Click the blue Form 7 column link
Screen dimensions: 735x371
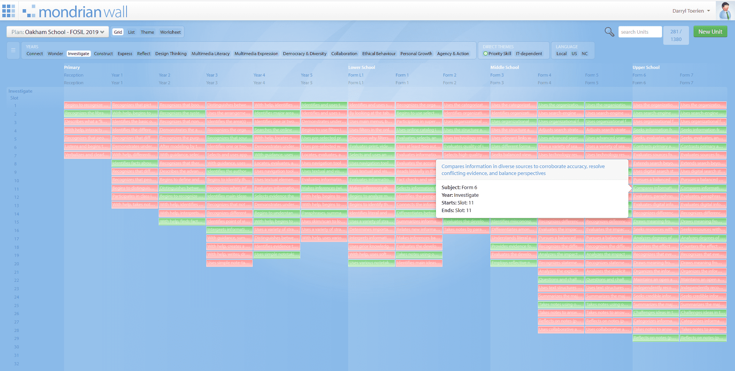686,75
